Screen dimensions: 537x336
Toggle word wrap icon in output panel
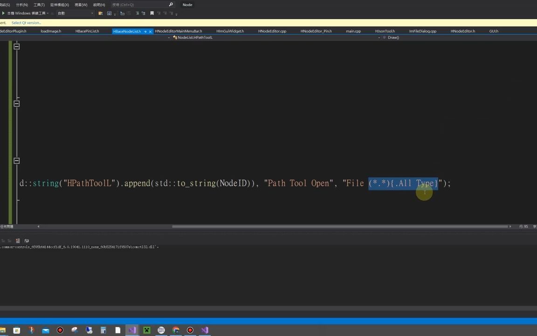click(27, 241)
